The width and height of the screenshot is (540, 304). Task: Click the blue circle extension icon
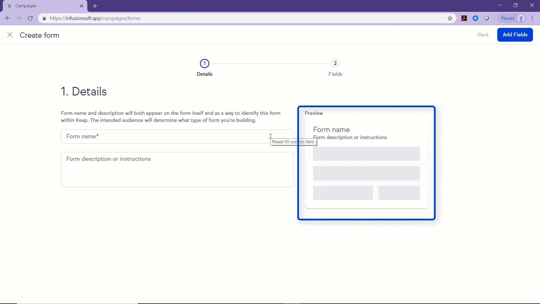476,18
